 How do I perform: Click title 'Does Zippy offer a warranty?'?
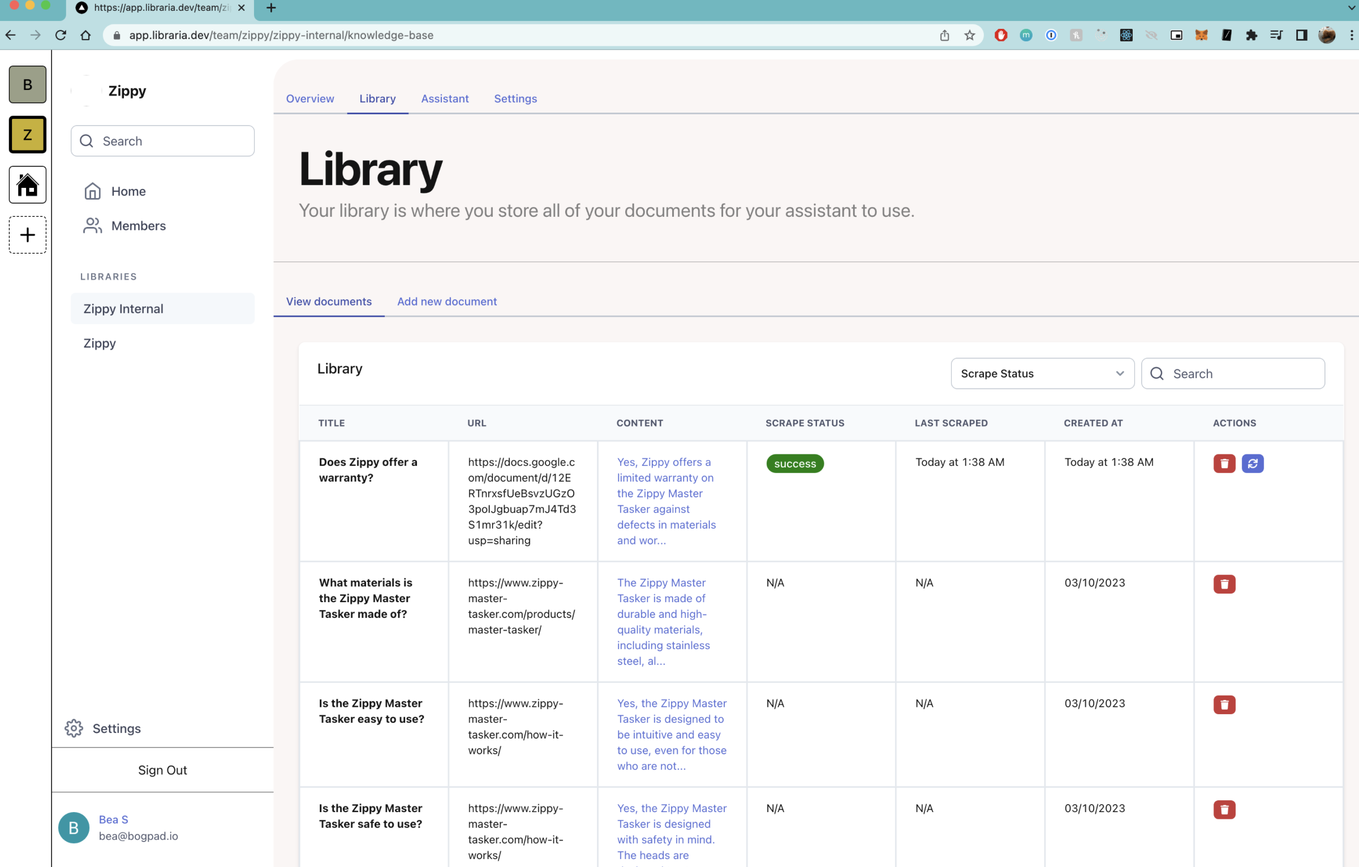tap(368, 470)
